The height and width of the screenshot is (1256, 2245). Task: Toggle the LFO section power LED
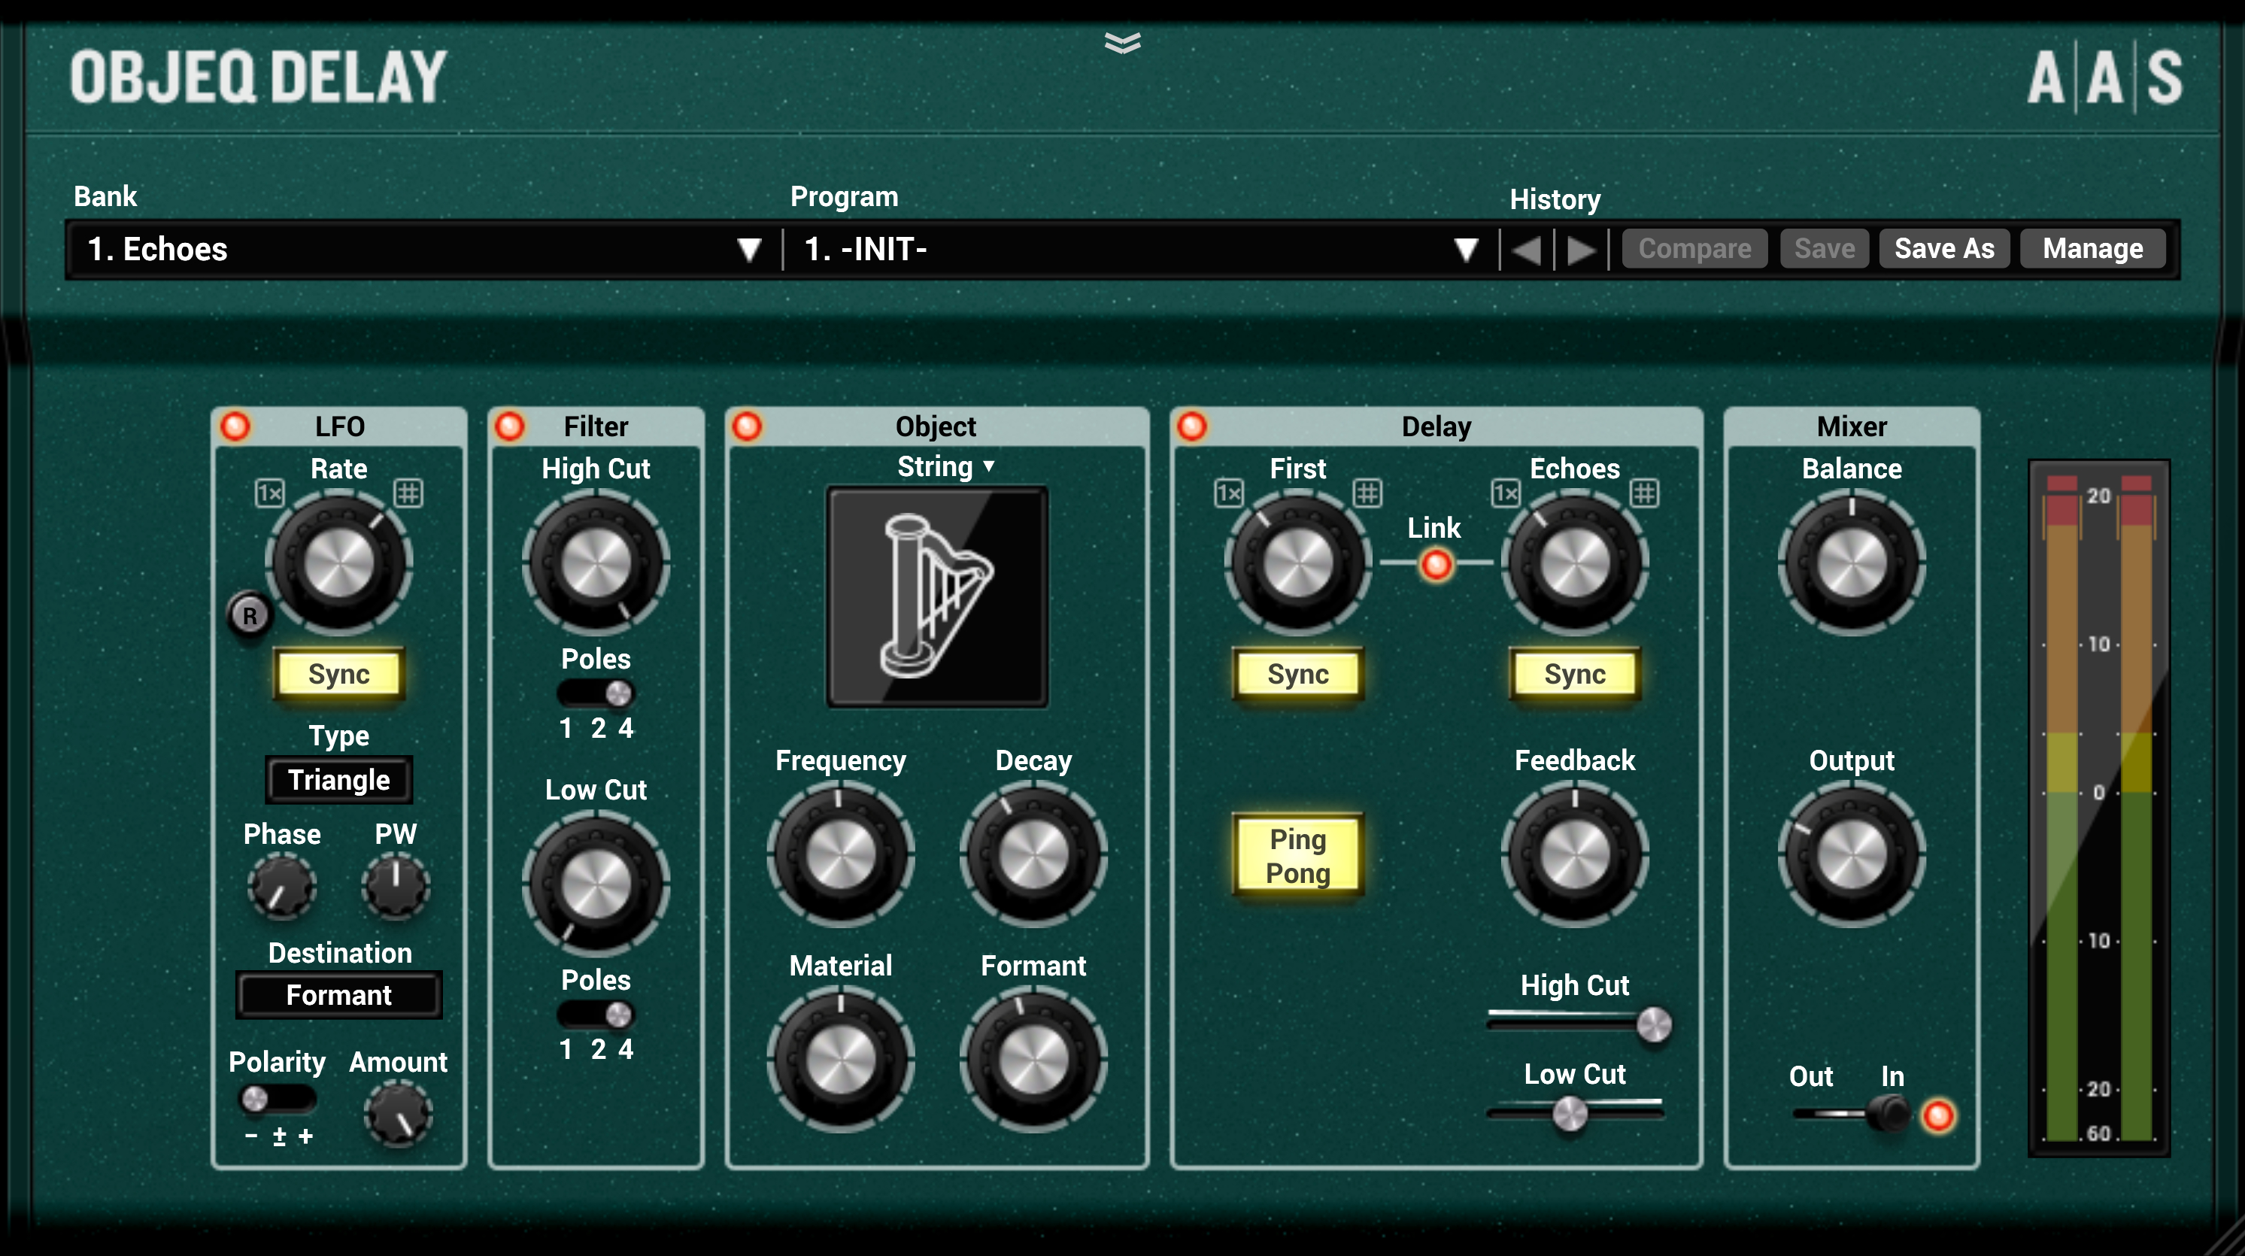235,426
